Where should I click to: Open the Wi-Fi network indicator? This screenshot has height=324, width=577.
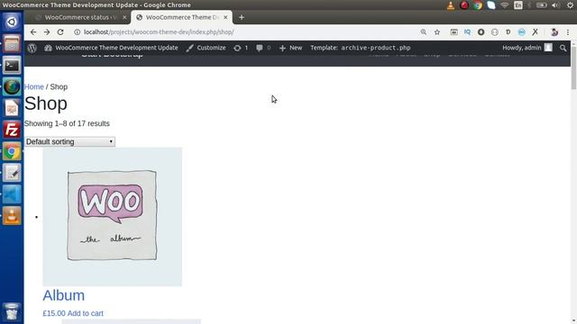pyautogui.click(x=505, y=5)
